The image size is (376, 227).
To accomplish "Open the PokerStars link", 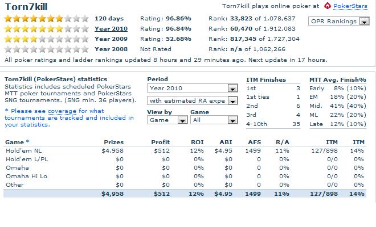I will point(350,7).
